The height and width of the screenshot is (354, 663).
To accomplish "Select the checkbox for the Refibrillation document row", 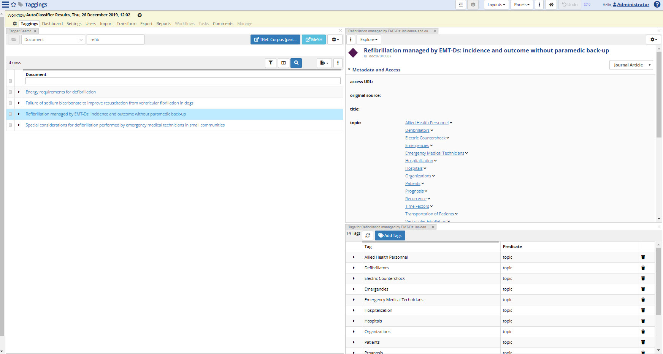I will pos(10,114).
